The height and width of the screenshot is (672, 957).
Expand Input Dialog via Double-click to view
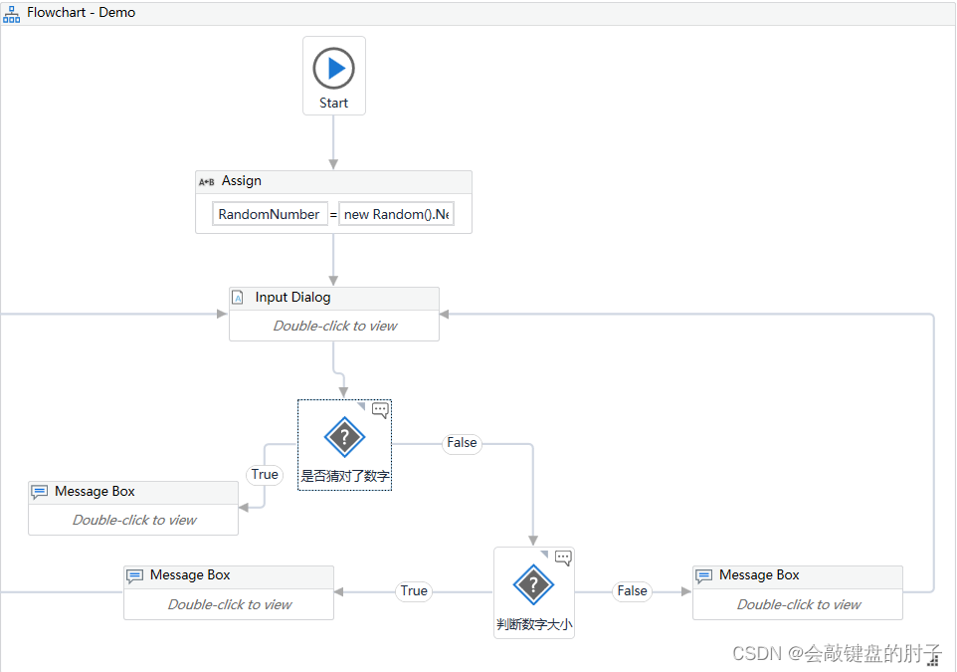[334, 326]
